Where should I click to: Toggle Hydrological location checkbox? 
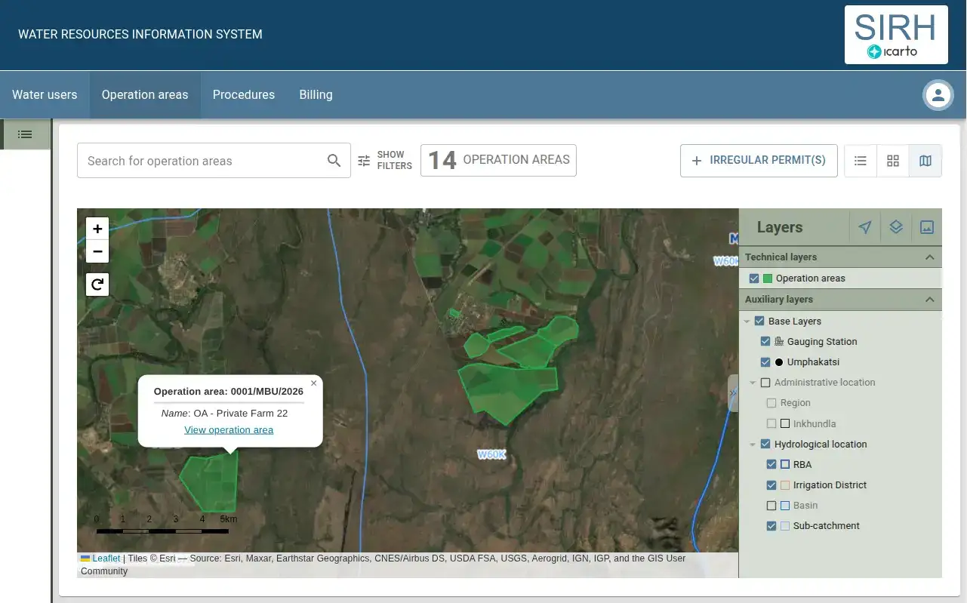tap(765, 445)
